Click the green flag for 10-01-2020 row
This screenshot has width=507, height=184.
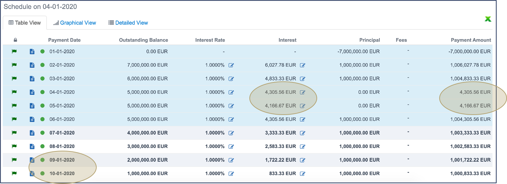(14, 173)
